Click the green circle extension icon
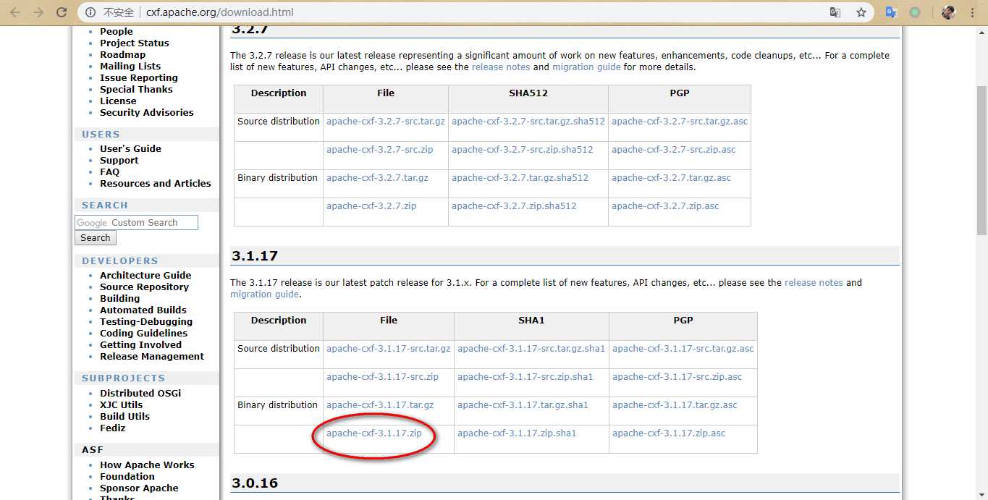Viewport: 988px width, 500px height. coord(916,12)
